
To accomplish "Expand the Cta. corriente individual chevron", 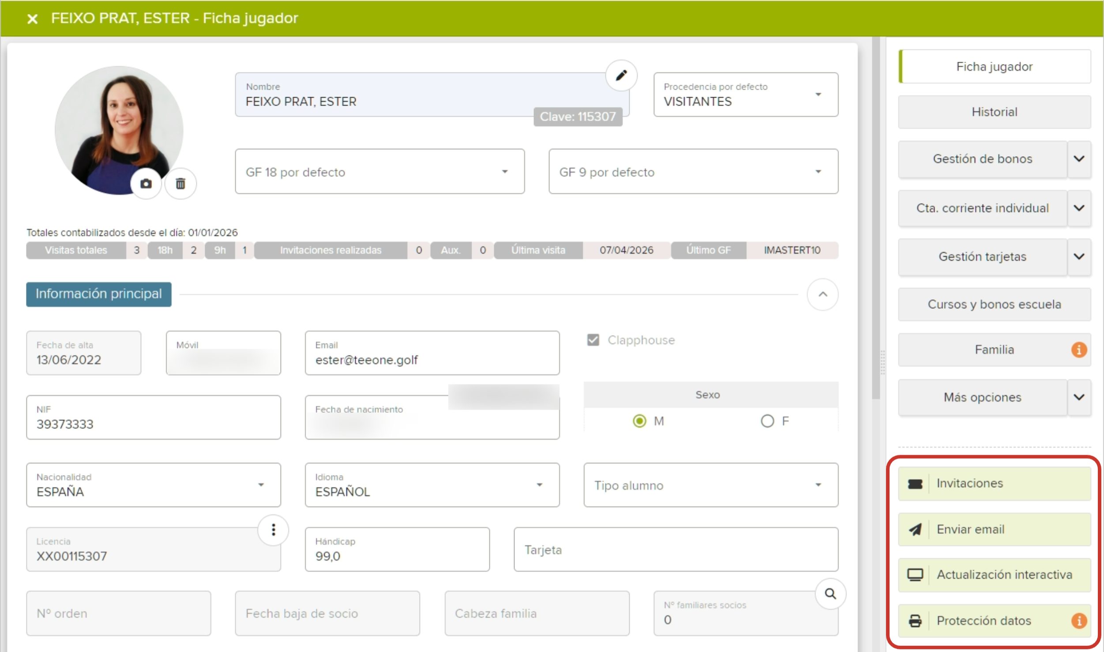I will (1079, 208).
